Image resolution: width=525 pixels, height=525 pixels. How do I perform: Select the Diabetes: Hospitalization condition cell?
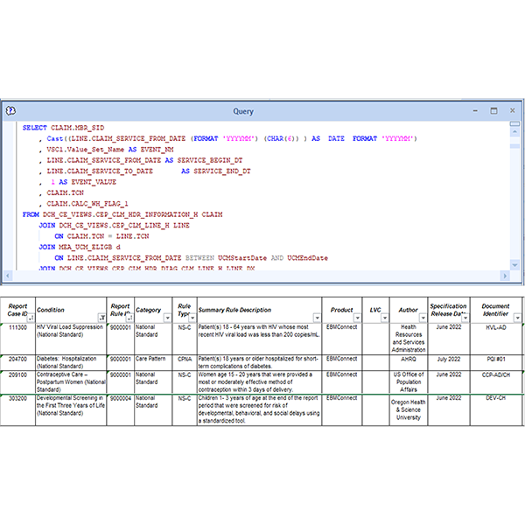click(x=69, y=361)
